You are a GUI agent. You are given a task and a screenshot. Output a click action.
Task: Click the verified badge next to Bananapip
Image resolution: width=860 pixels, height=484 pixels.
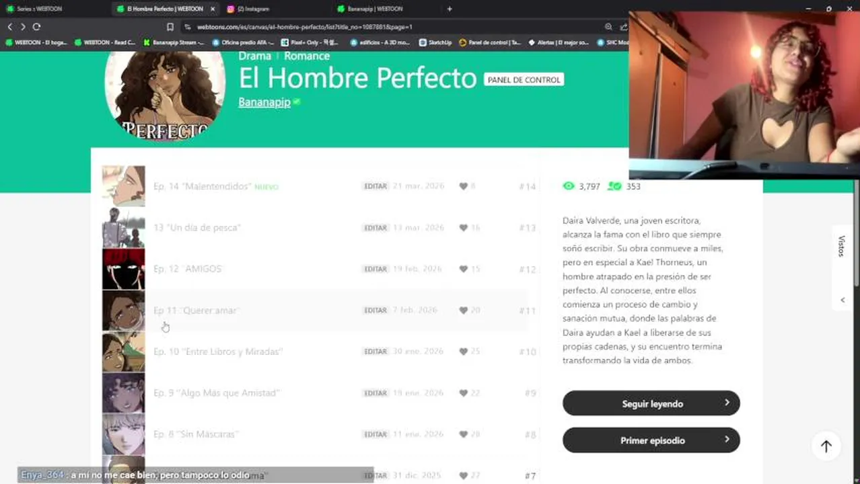click(297, 102)
